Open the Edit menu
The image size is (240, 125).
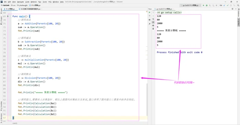tap(9, 2)
